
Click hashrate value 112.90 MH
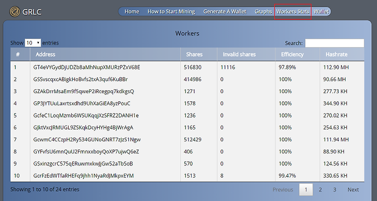[x=336, y=68]
